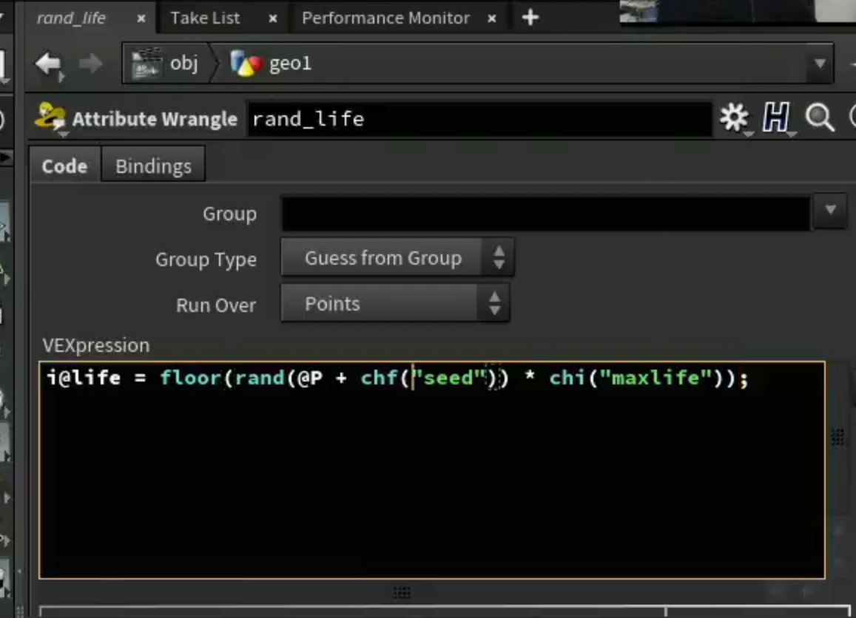Click the Attribute Wrangle node icon
The height and width of the screenshot is (618, 856).
pos(51,118)
